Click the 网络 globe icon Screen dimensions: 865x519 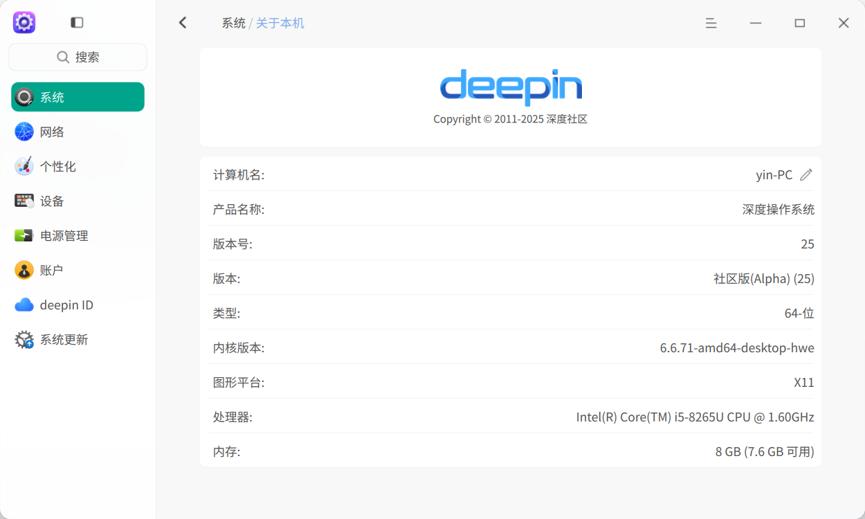coord(24,131)
